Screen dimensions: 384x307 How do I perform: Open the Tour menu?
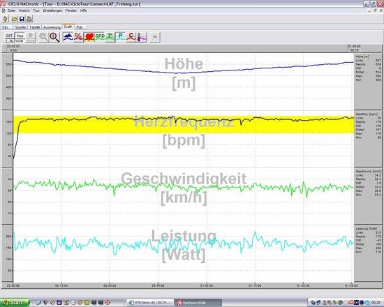tap(36, 10)
